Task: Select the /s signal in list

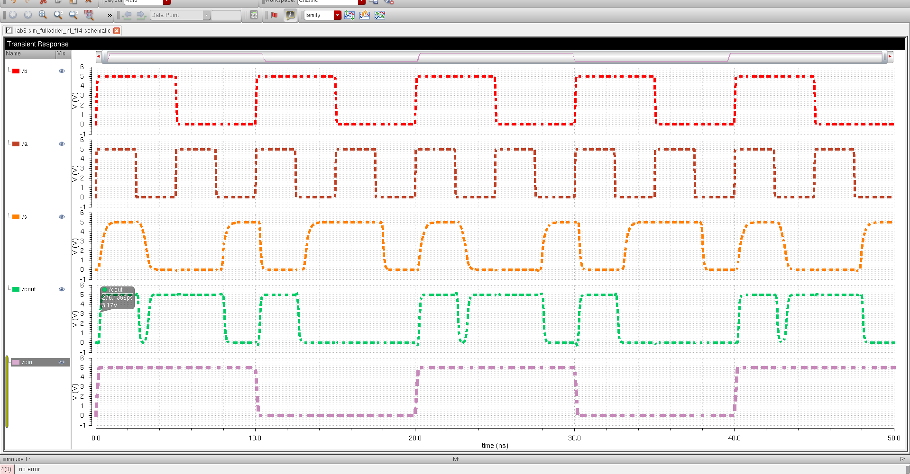Action: [25, 217]
